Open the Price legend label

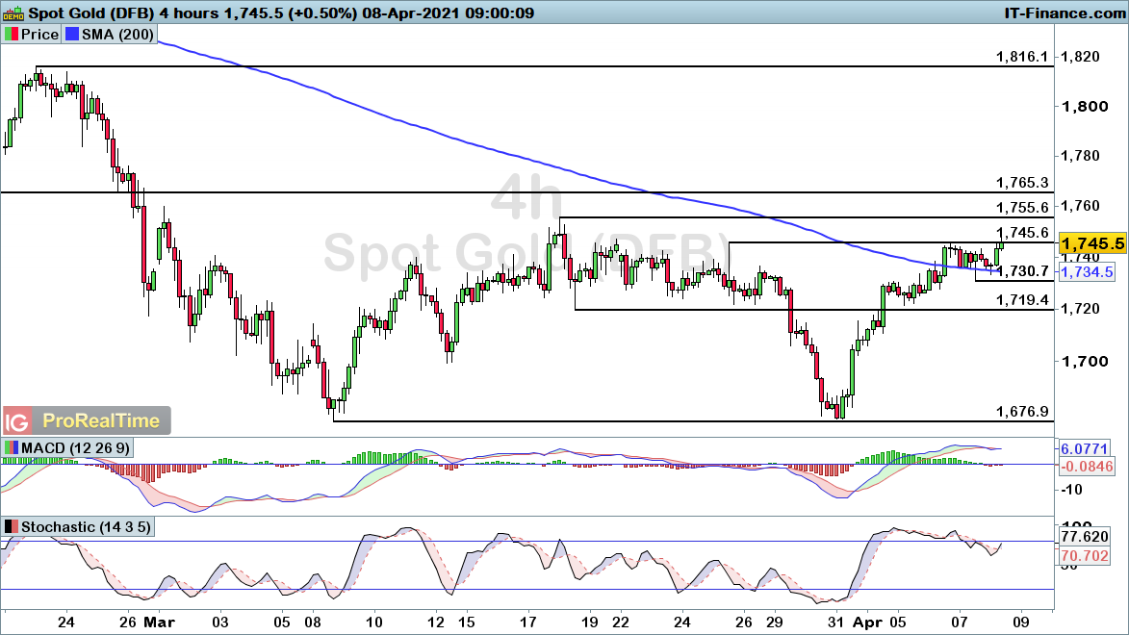click(39, 34)
